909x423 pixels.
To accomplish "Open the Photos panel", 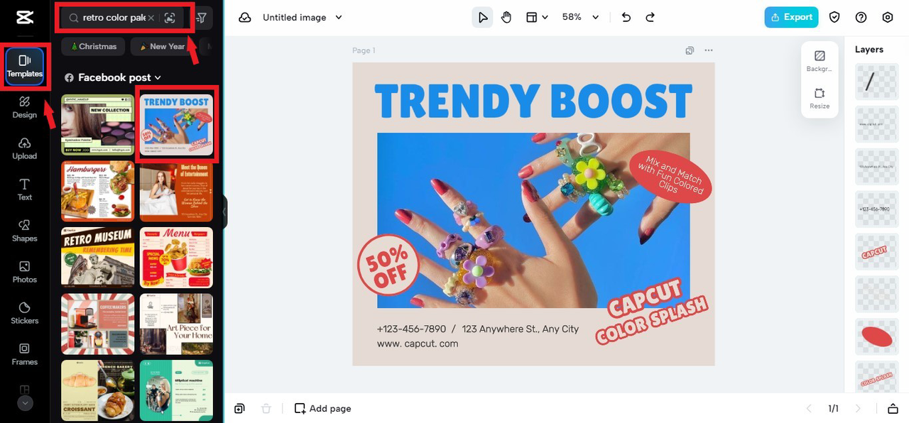I will (24, 272).
